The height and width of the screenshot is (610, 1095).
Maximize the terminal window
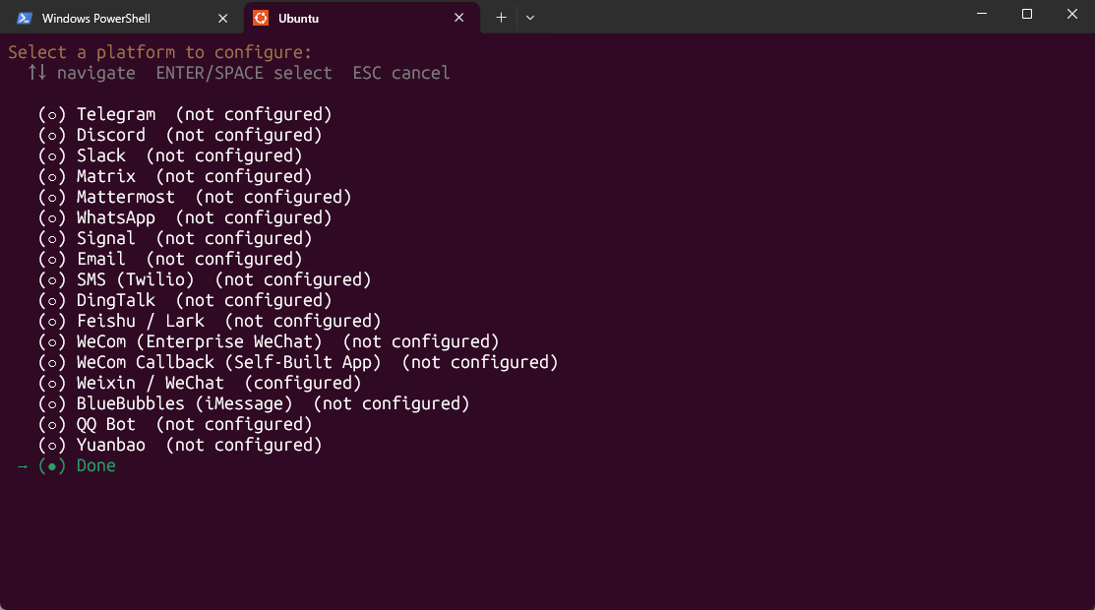coord(1026,14)
